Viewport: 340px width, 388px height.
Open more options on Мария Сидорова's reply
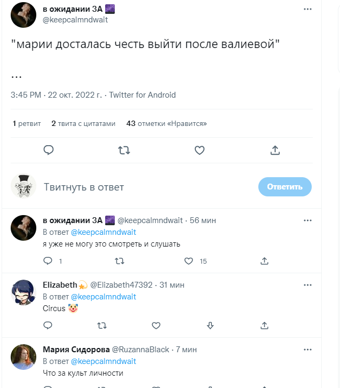(307, 349)
